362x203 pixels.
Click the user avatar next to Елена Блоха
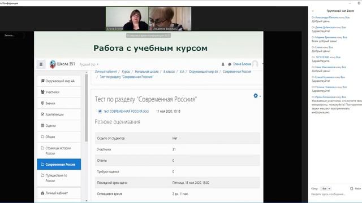coord(255,64)
